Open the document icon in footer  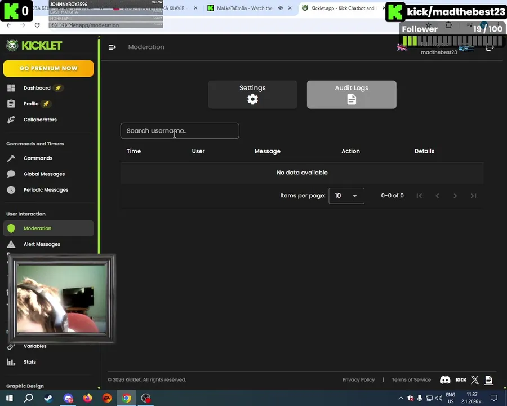(x=488, y=379)
